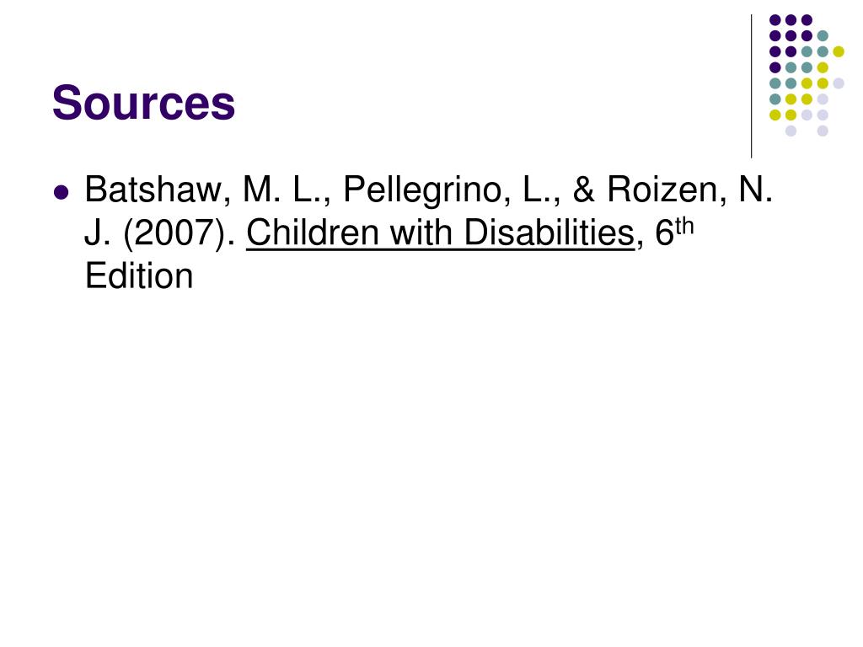The width and height of the screenshot is (863, 647).
Task: Click the bottom-right lavender dot
Action: coord(823,131)
